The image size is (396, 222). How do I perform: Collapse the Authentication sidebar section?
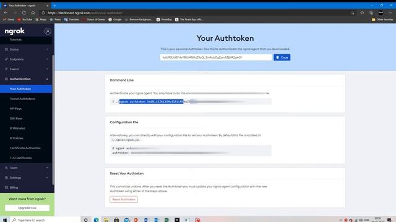pyautogui.click(x=26, y=79)
